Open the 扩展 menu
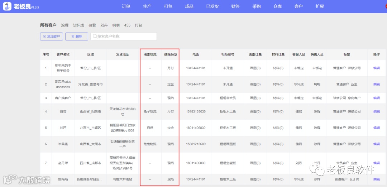 [x=320, y=6]
